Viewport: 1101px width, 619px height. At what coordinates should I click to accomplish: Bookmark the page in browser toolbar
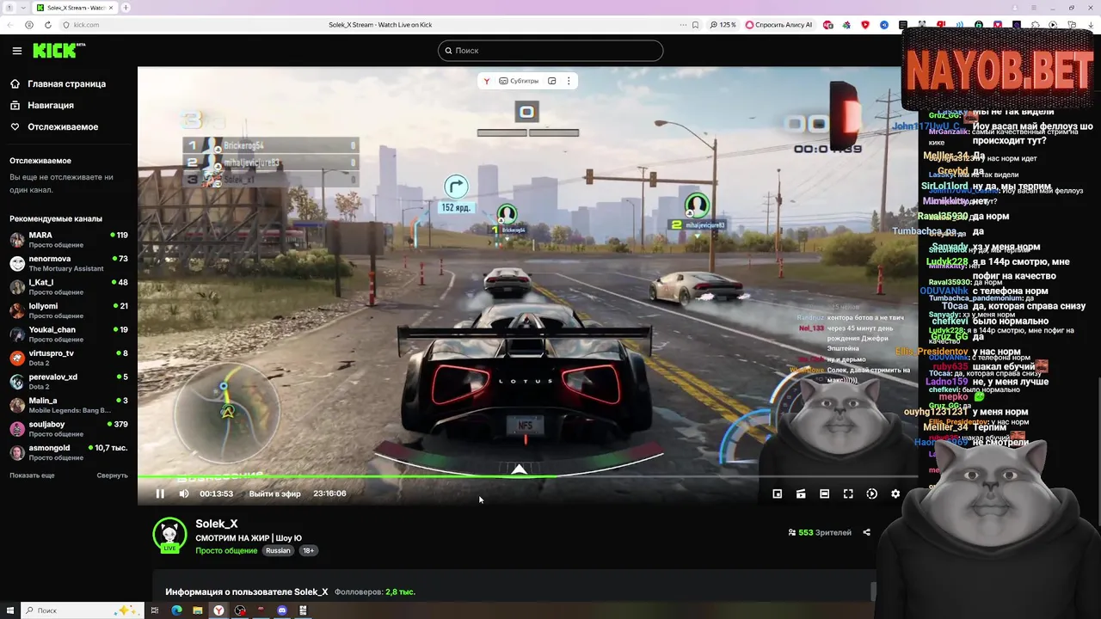pos(695,25)
